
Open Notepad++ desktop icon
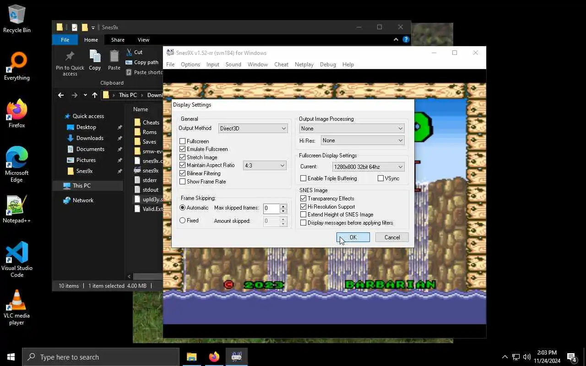(x=17, y=210)
